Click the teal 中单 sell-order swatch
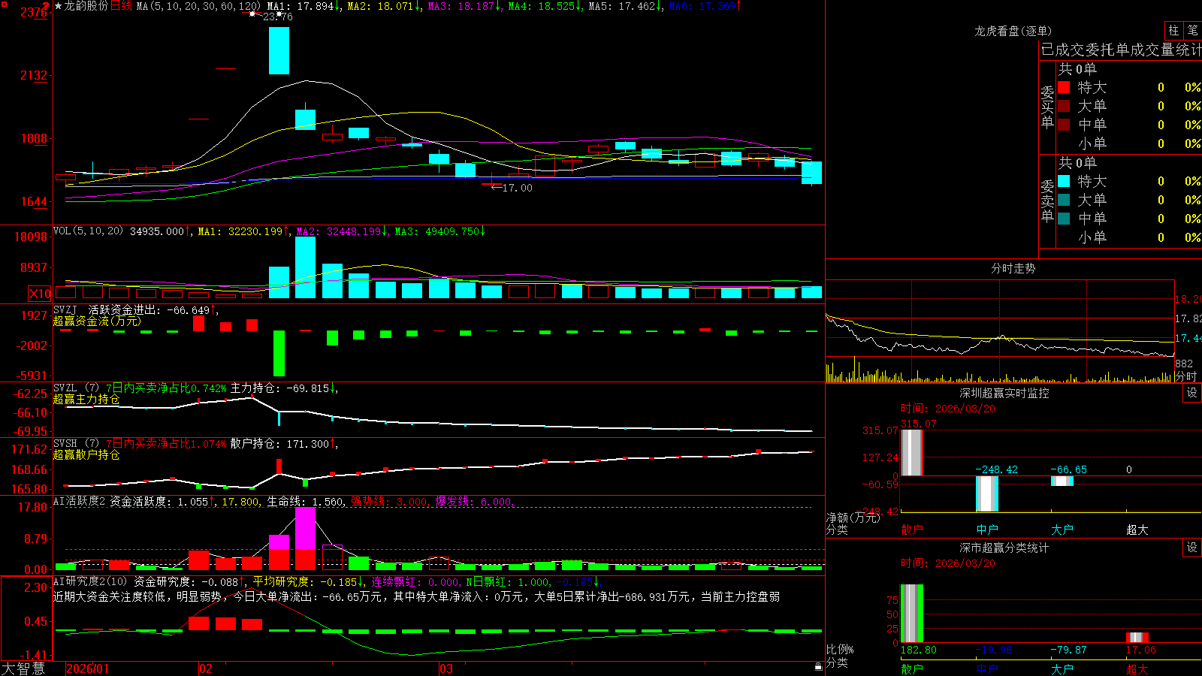The width and height of the screenshot is (1202, 676). (1064, 219)
